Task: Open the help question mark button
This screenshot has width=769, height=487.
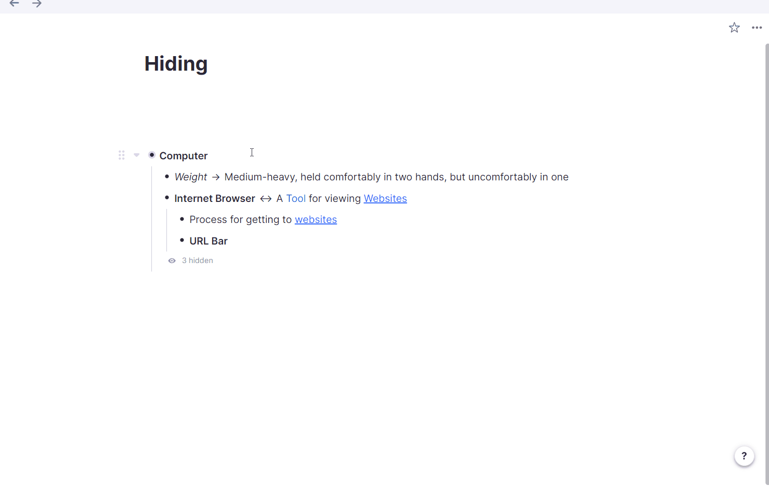Action: point(744,456)
